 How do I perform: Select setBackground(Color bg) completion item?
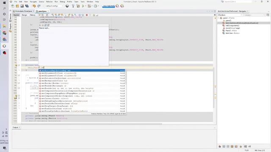click(x=82, y=81)
